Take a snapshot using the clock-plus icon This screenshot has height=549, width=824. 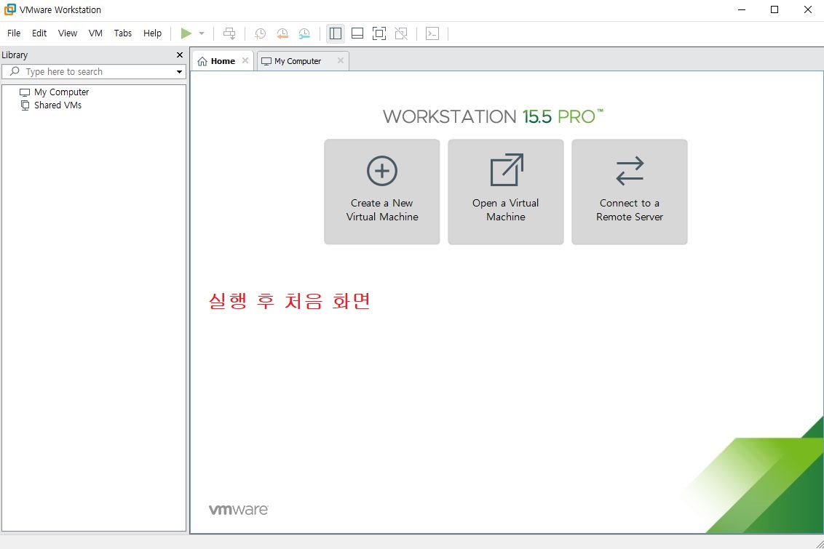coord(260,33)
